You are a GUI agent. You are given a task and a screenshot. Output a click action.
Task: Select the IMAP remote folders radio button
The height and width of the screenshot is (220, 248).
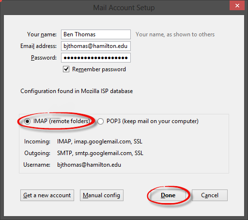27,121
